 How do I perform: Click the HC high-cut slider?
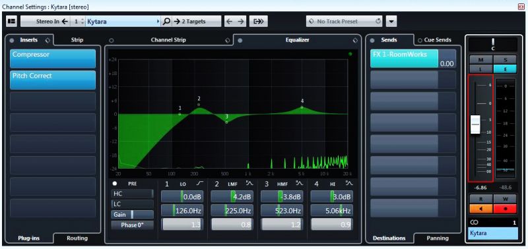(x=133, y=194)
